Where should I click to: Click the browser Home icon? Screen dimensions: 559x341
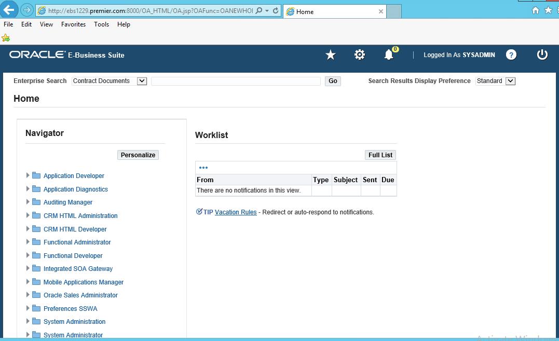(536, 10)
